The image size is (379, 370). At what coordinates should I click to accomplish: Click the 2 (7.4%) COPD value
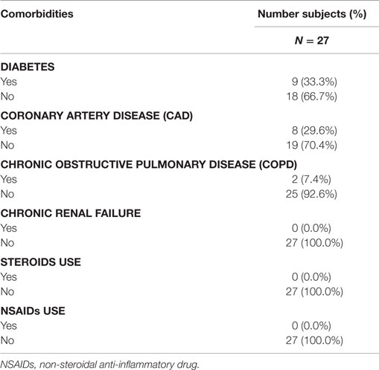click(x=311, y=179)
